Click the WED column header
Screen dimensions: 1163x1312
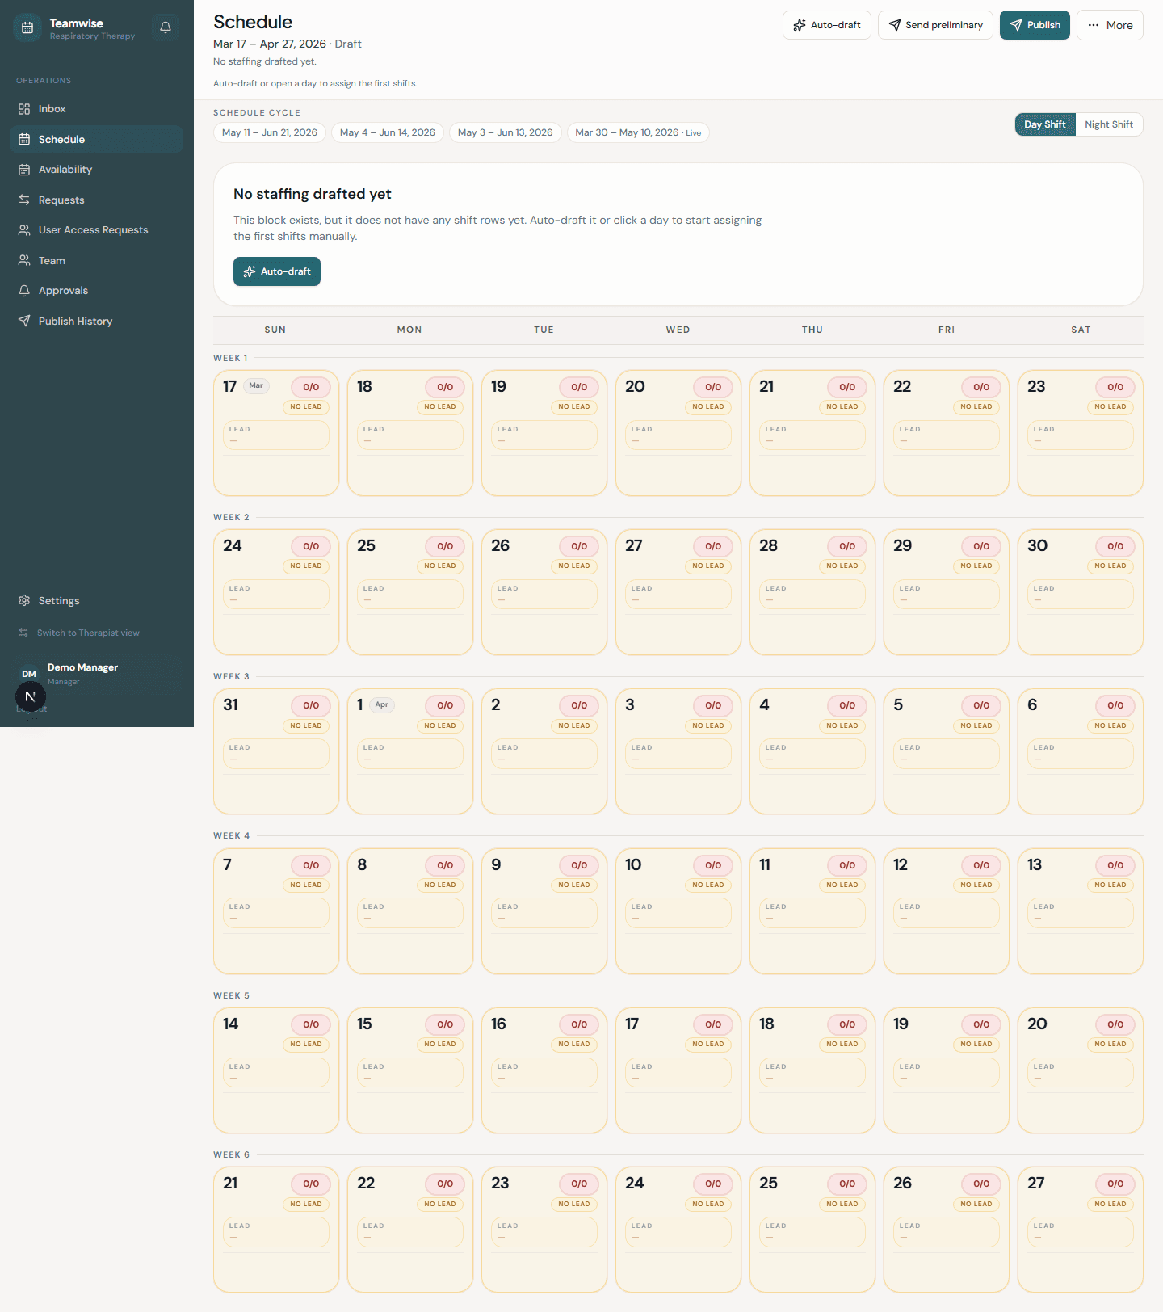pos(678,330)
